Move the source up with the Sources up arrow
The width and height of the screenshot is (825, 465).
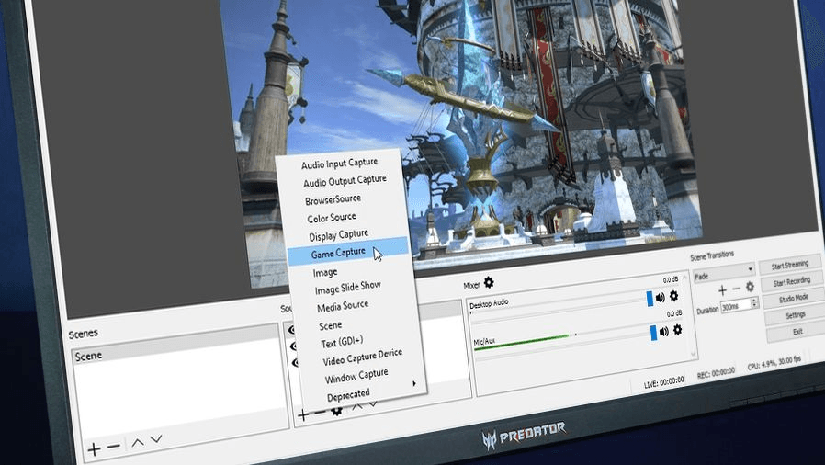(357, 406)
